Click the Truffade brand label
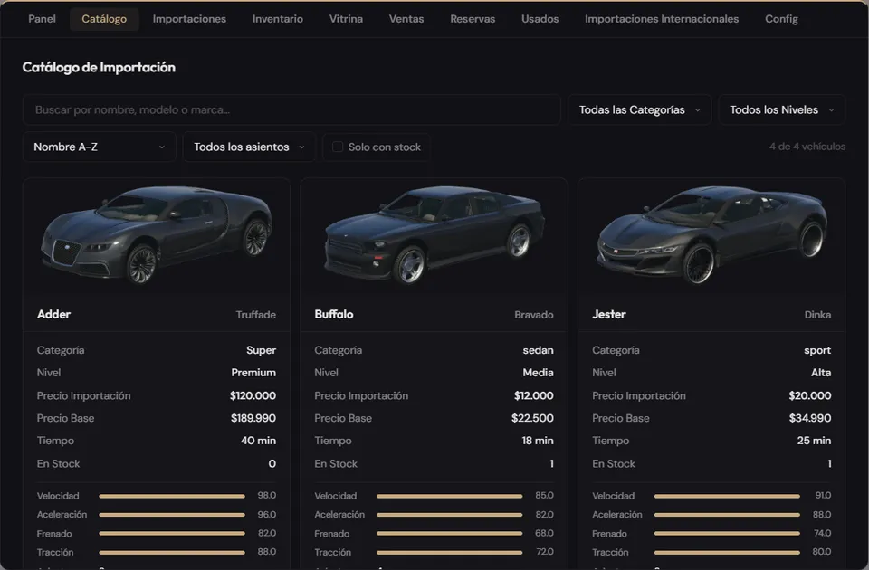Screen dimensions: 869x570 pos(255,315)
